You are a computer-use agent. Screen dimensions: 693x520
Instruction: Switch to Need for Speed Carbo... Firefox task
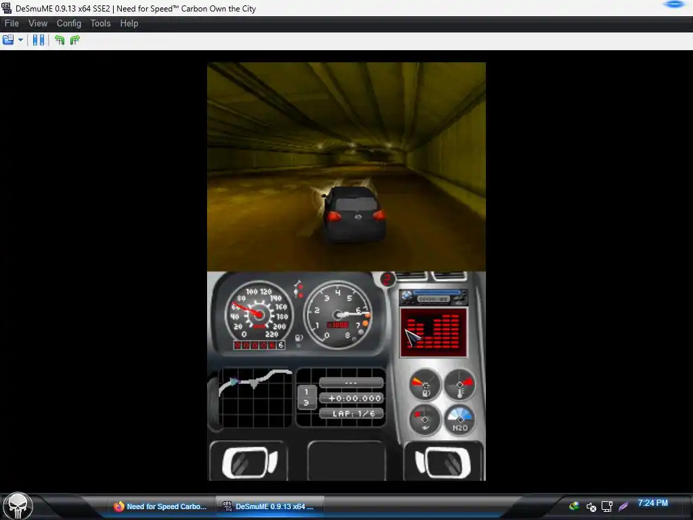(160, 506)
